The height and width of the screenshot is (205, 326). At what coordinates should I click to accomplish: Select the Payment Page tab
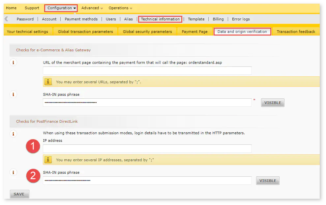click(x=194, y=32)
